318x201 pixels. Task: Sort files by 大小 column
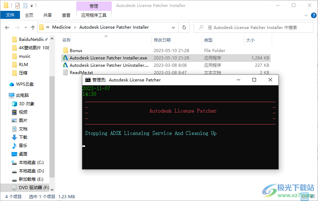pos(250,40)
